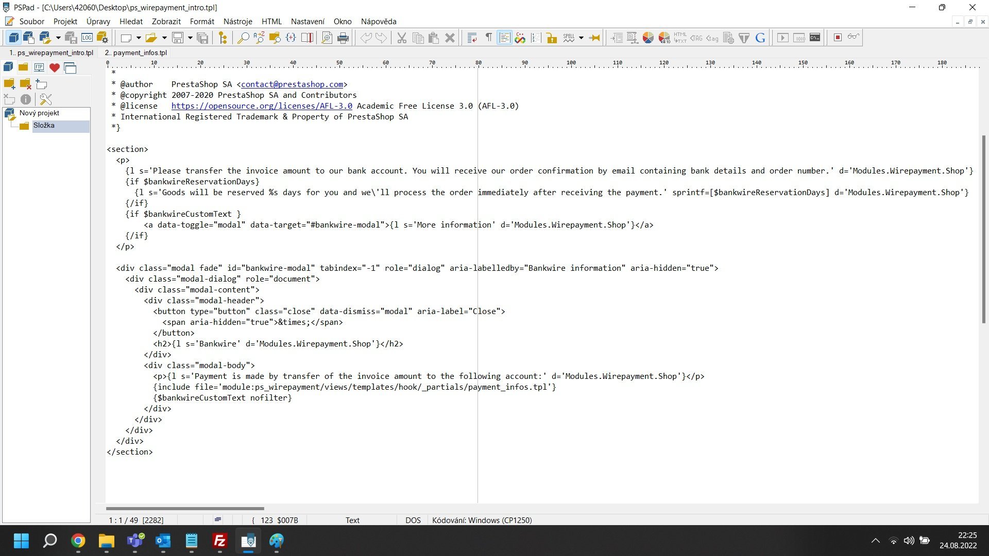This screenshot has width=989, height=556.
Task: Toggle word wrap toolbar button
Action: tap(472, 38)
